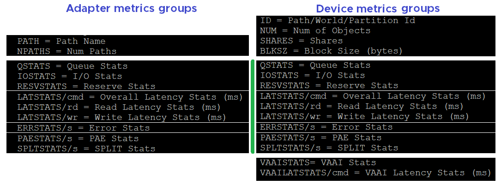Click 'LATSTATS/cmd' line in Adapter groups
Screen dimensions: 501x185
click(x=130, y=97)
